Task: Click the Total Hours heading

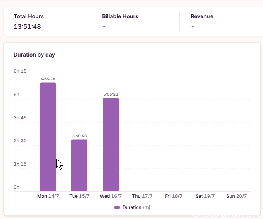Action: 29,16
